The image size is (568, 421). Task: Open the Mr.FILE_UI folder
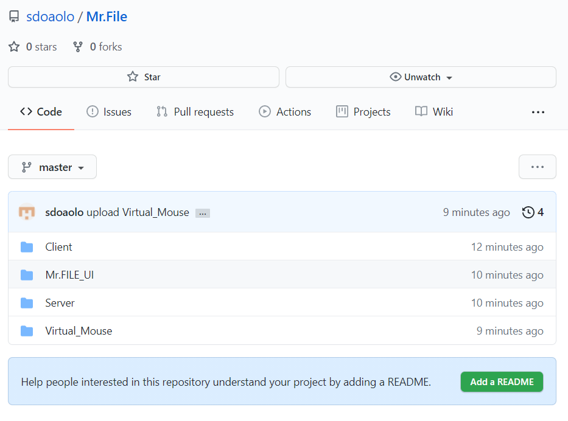tap(69, 275)
